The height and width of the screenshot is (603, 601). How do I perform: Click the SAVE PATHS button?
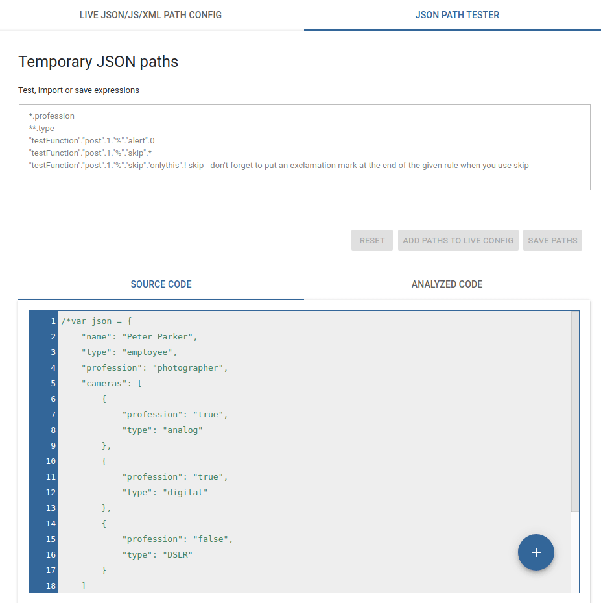click(x=552, y=240)
